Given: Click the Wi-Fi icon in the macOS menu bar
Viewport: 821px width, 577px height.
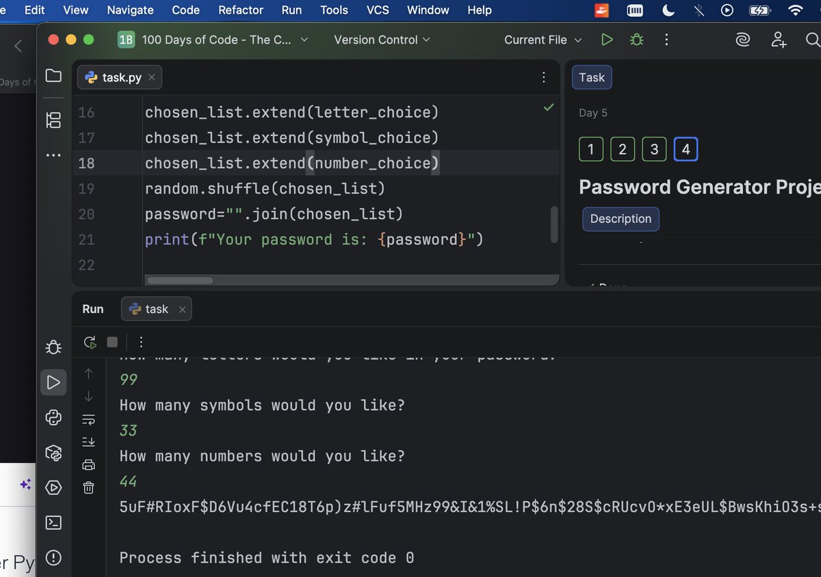Looking at the screenshot, I should [x=795, y=10].
